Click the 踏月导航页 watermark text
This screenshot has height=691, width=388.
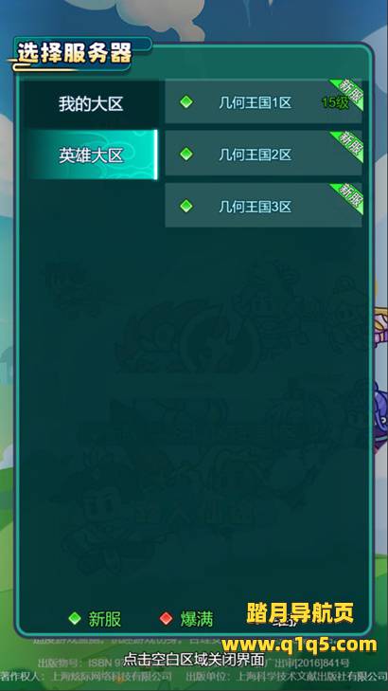(300, 612)
